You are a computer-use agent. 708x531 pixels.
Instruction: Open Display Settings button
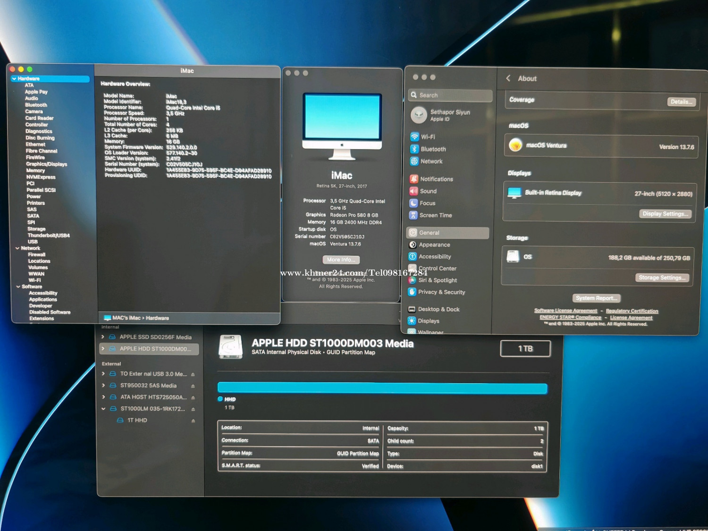665,214
